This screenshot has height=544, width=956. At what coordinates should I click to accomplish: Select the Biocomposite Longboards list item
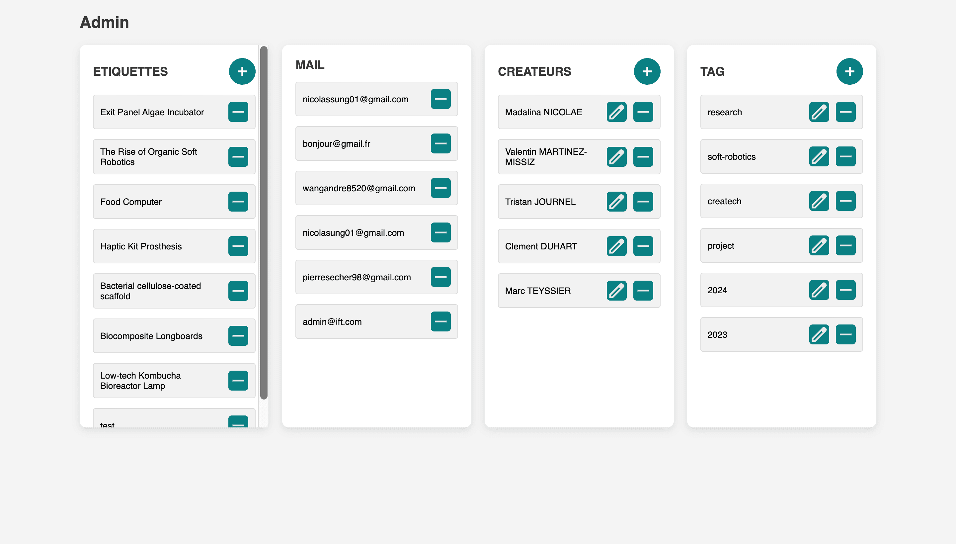pyautogui.click(x=151, y=336)
